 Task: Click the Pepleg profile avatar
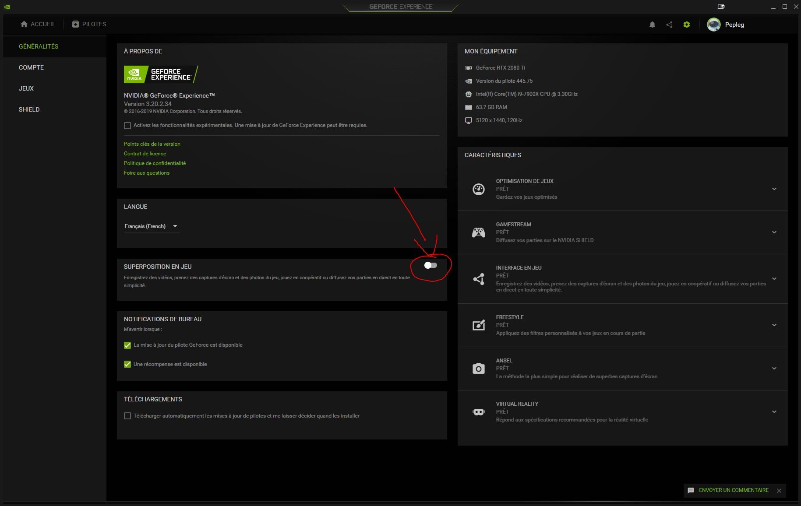tap(713, 25)
